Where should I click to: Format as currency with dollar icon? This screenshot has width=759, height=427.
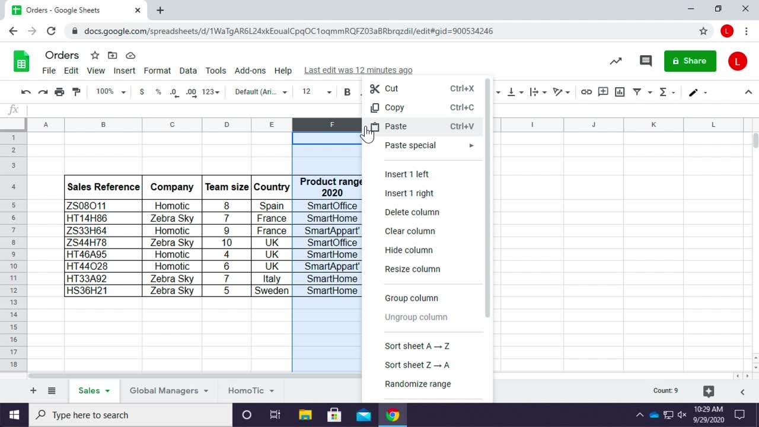click(x=142, y=92)
